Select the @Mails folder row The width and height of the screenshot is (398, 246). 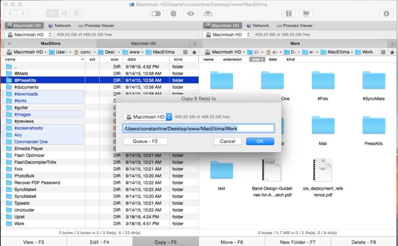(99, 73)
